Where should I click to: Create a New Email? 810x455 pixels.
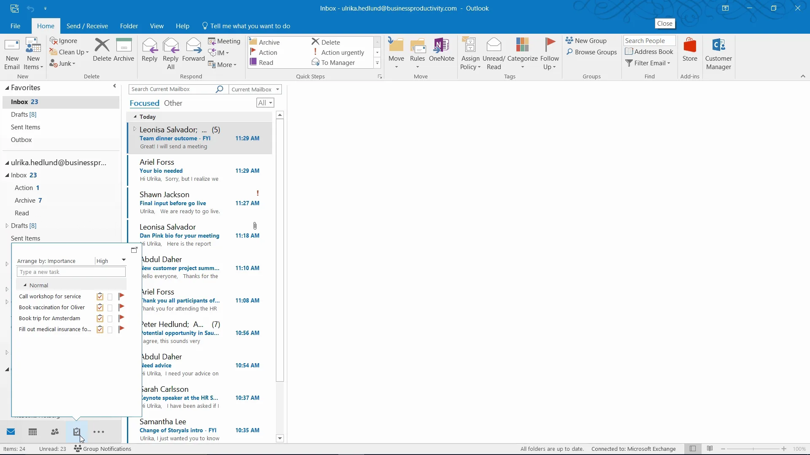[x=12, y=54]
